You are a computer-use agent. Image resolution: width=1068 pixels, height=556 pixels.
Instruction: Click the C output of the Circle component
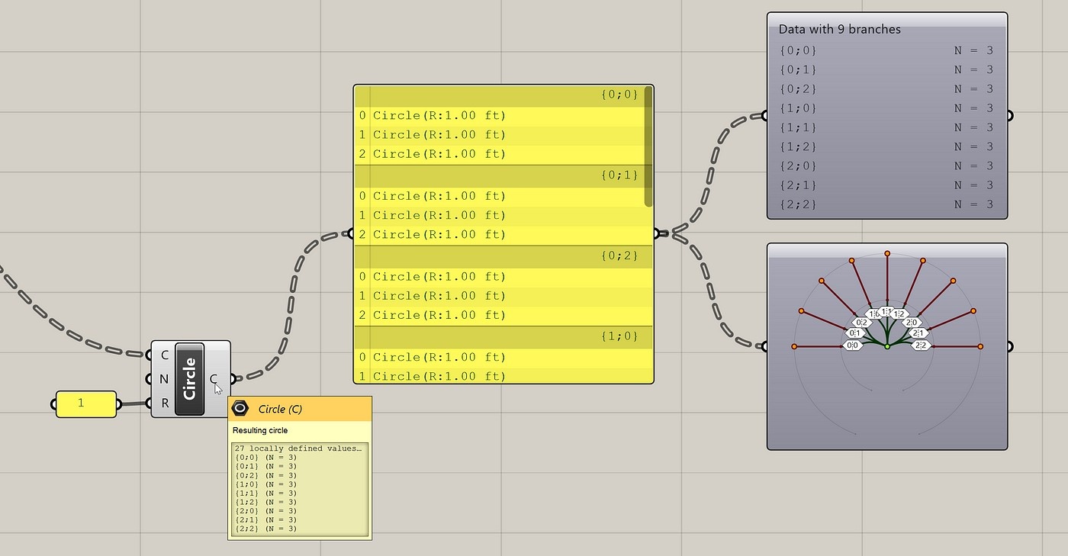click(214, 379)
